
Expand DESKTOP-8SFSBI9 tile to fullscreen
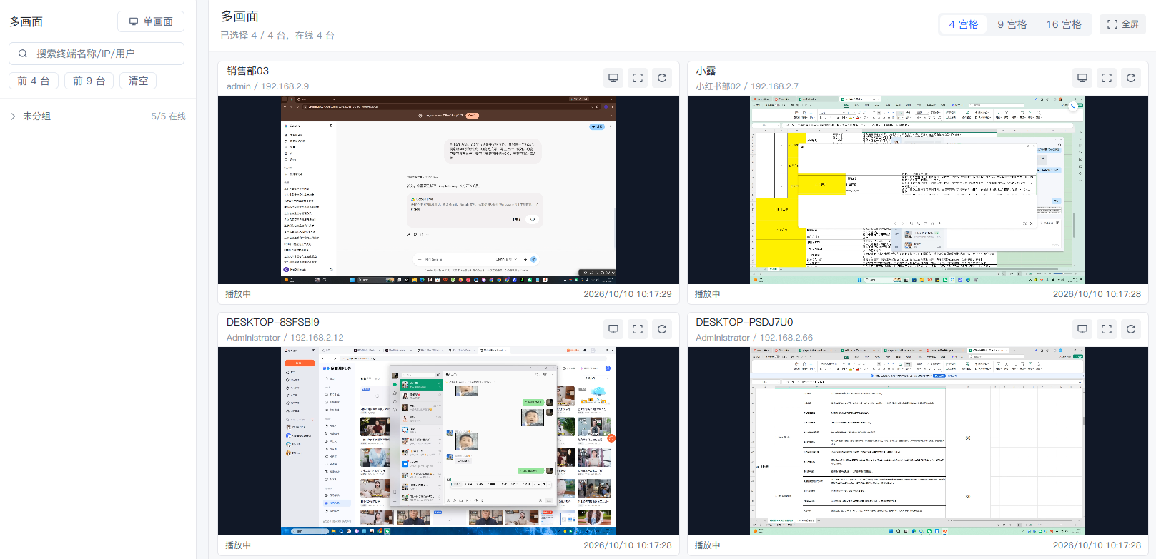pos(638,329)
